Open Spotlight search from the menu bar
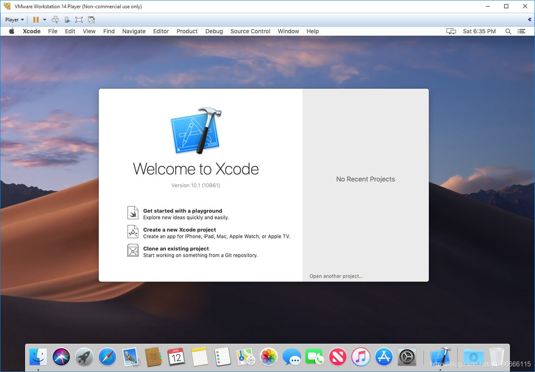 508,31
